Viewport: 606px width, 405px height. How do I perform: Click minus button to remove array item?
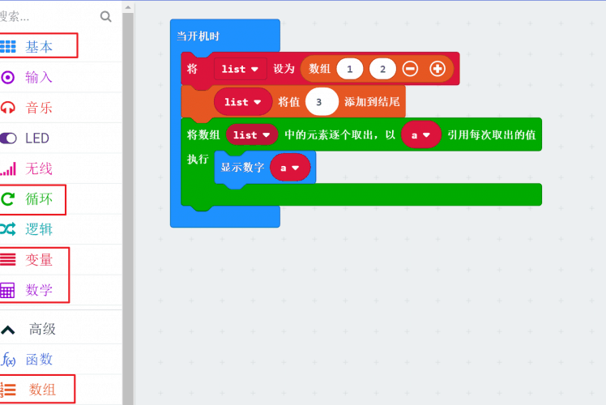point(410,69)
